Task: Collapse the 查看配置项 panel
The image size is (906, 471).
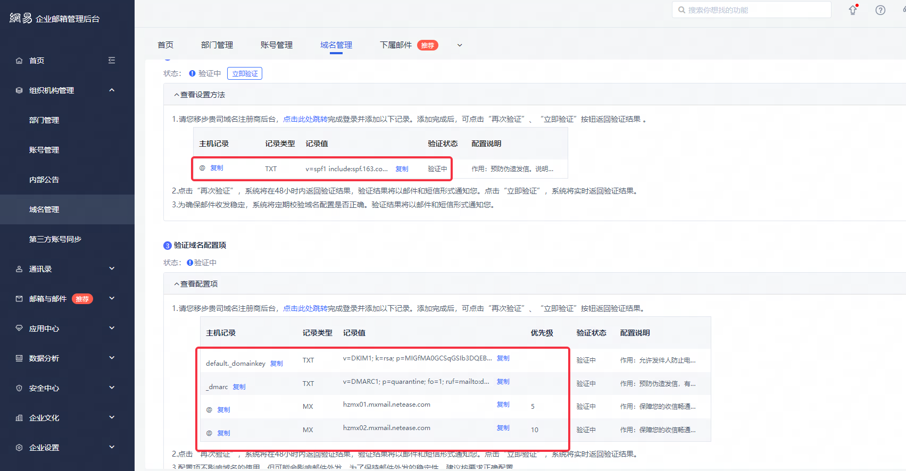Action: 177,284
